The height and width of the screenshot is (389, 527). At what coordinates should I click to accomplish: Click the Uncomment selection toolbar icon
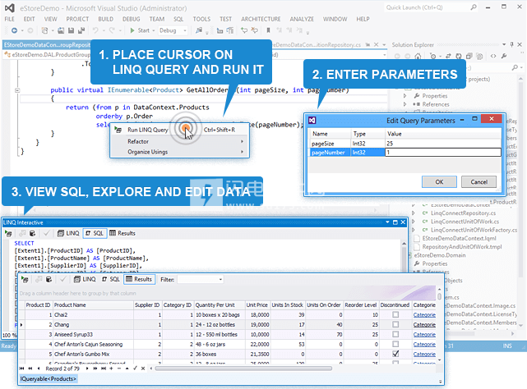254,30
